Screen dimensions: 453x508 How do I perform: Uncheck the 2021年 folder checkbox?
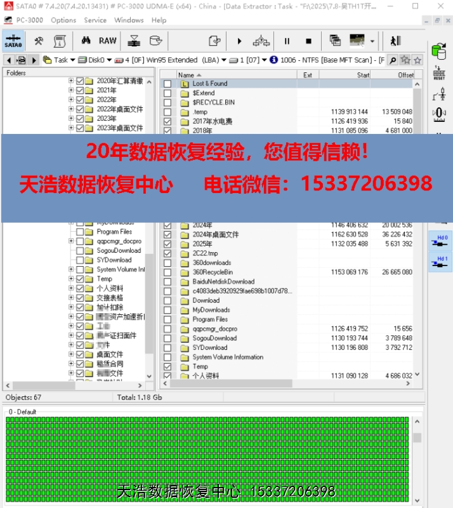[x=80, y=91]
